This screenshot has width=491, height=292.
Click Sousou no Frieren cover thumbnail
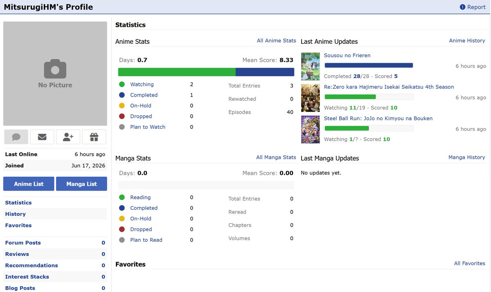click(311, 66)
